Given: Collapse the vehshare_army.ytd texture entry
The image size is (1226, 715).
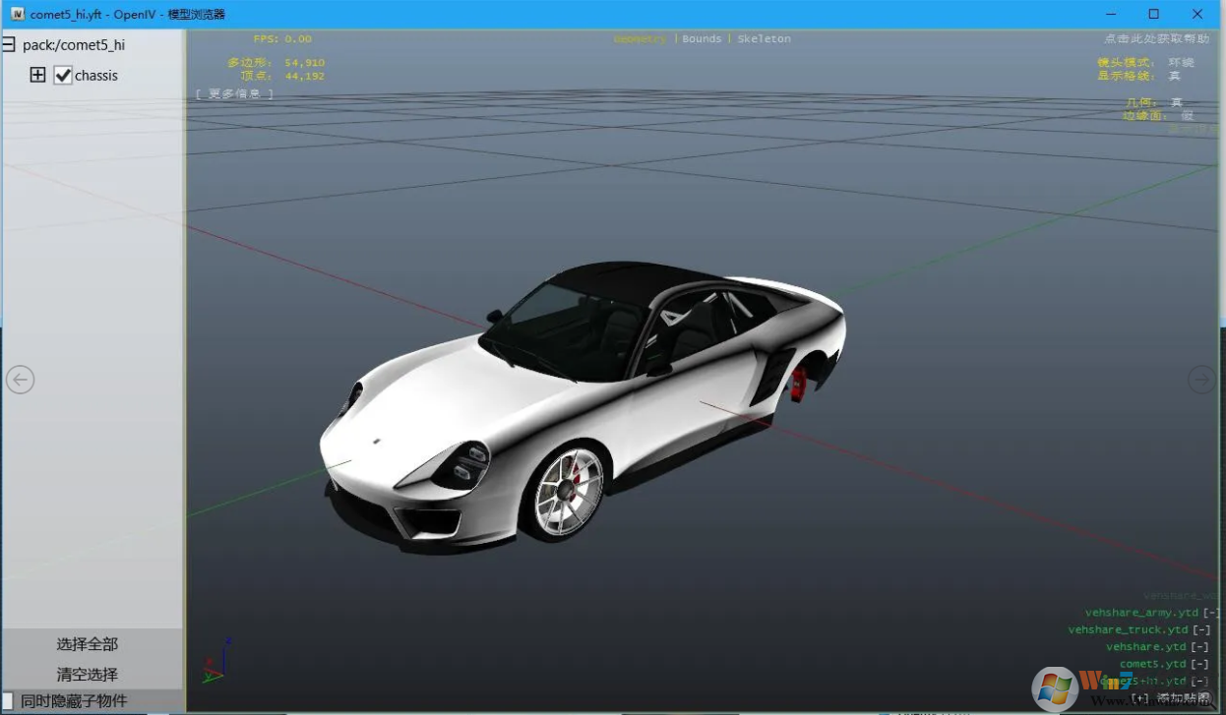Looking at the screenshot, I should (1210, 612).
